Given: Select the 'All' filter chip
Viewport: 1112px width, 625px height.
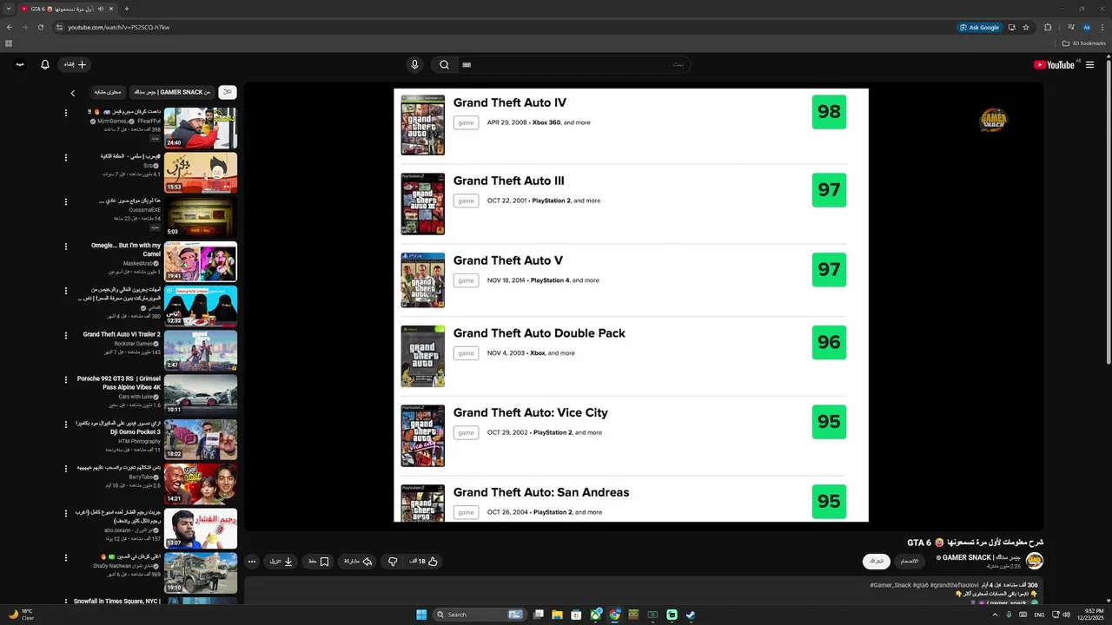Looking at the screenshot, I should pyautogui.click(x=227, y=92).
